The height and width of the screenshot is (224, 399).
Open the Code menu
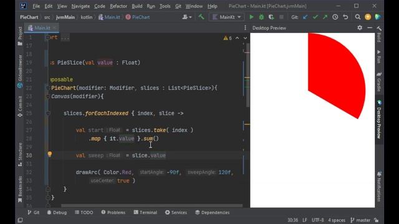(x=100, y=6)
